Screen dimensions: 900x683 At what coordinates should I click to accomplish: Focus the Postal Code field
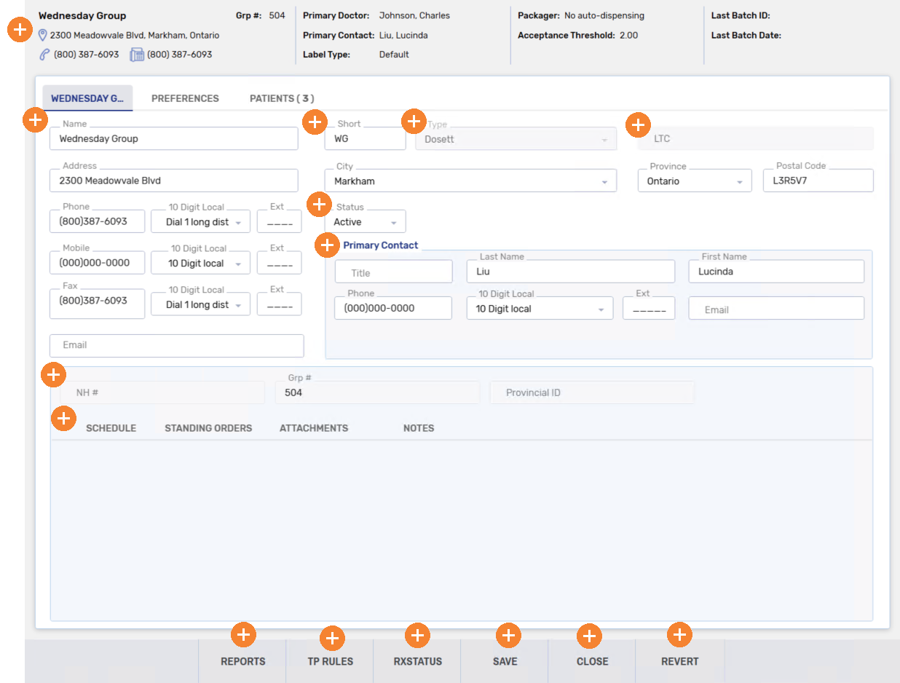click(818, 181)
